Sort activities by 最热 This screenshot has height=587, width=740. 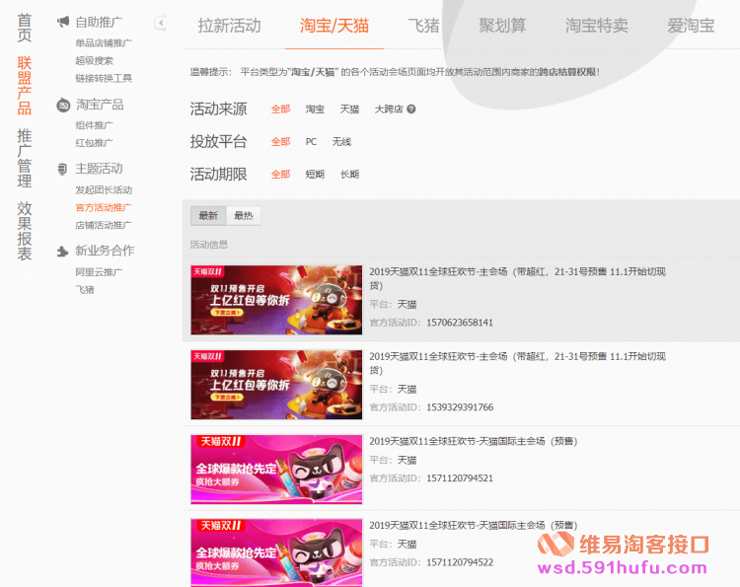coord(244,216)
